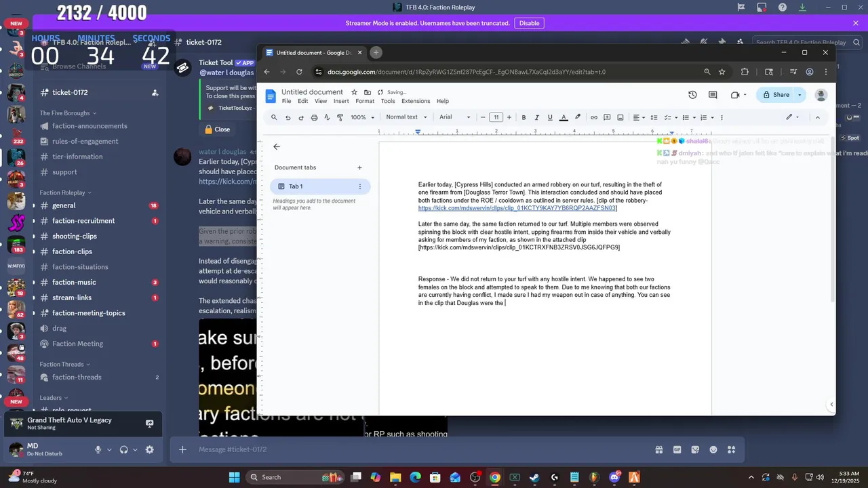Hide the menus with the collapse arrow
The height and width of the screenshot is (488, 868).
click(817, 117)
